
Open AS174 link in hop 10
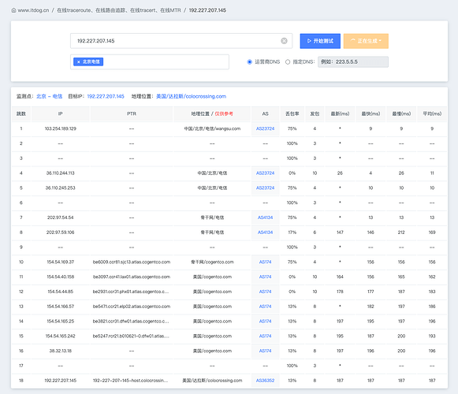coord(265,262)
